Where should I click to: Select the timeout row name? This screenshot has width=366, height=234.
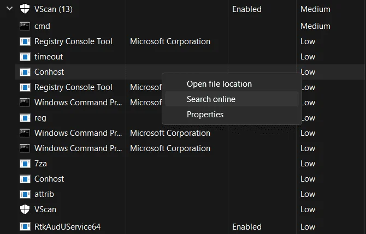point(49,57)
